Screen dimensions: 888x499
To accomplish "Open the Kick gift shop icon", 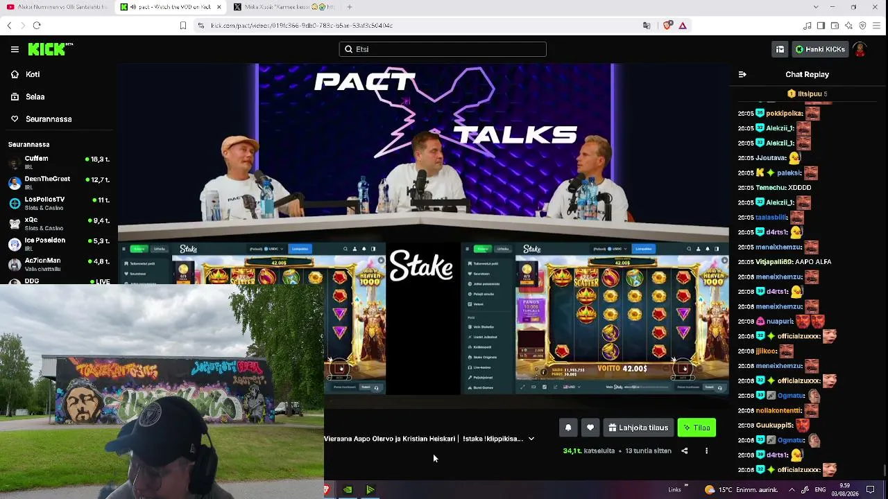I will 780,49.
